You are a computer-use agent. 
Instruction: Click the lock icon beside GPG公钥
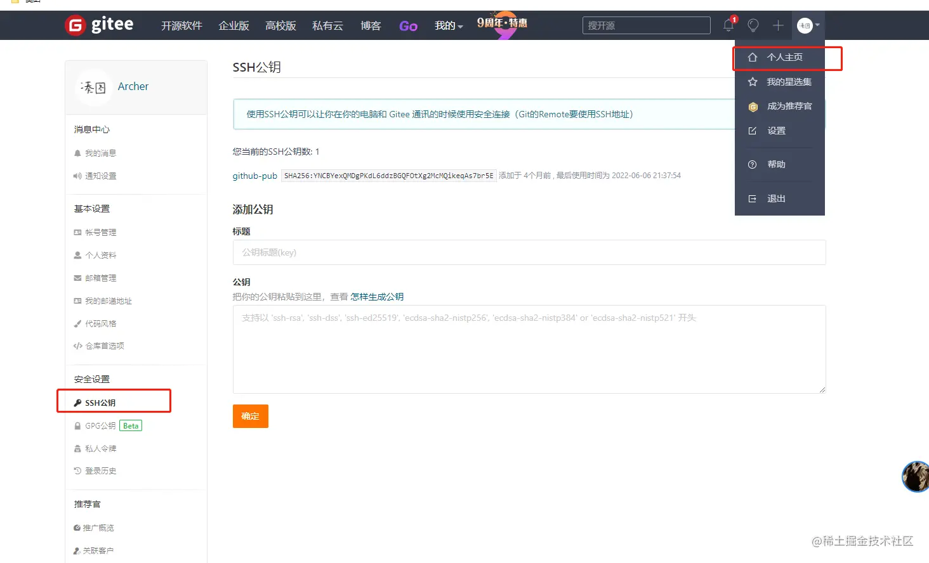click(77, 425)
